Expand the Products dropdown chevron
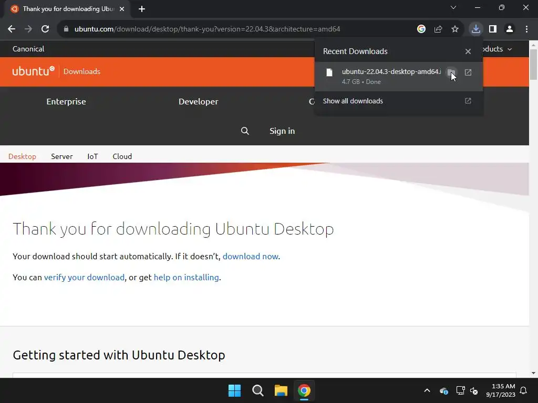The width and height of the screenshot is (538, 403). click(x=510, y=49)
